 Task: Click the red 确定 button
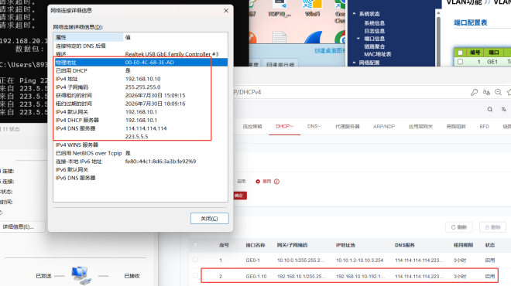tap(239, 196)
